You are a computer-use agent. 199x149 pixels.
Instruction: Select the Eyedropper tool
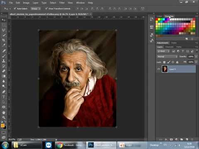(x=4, y=45)
